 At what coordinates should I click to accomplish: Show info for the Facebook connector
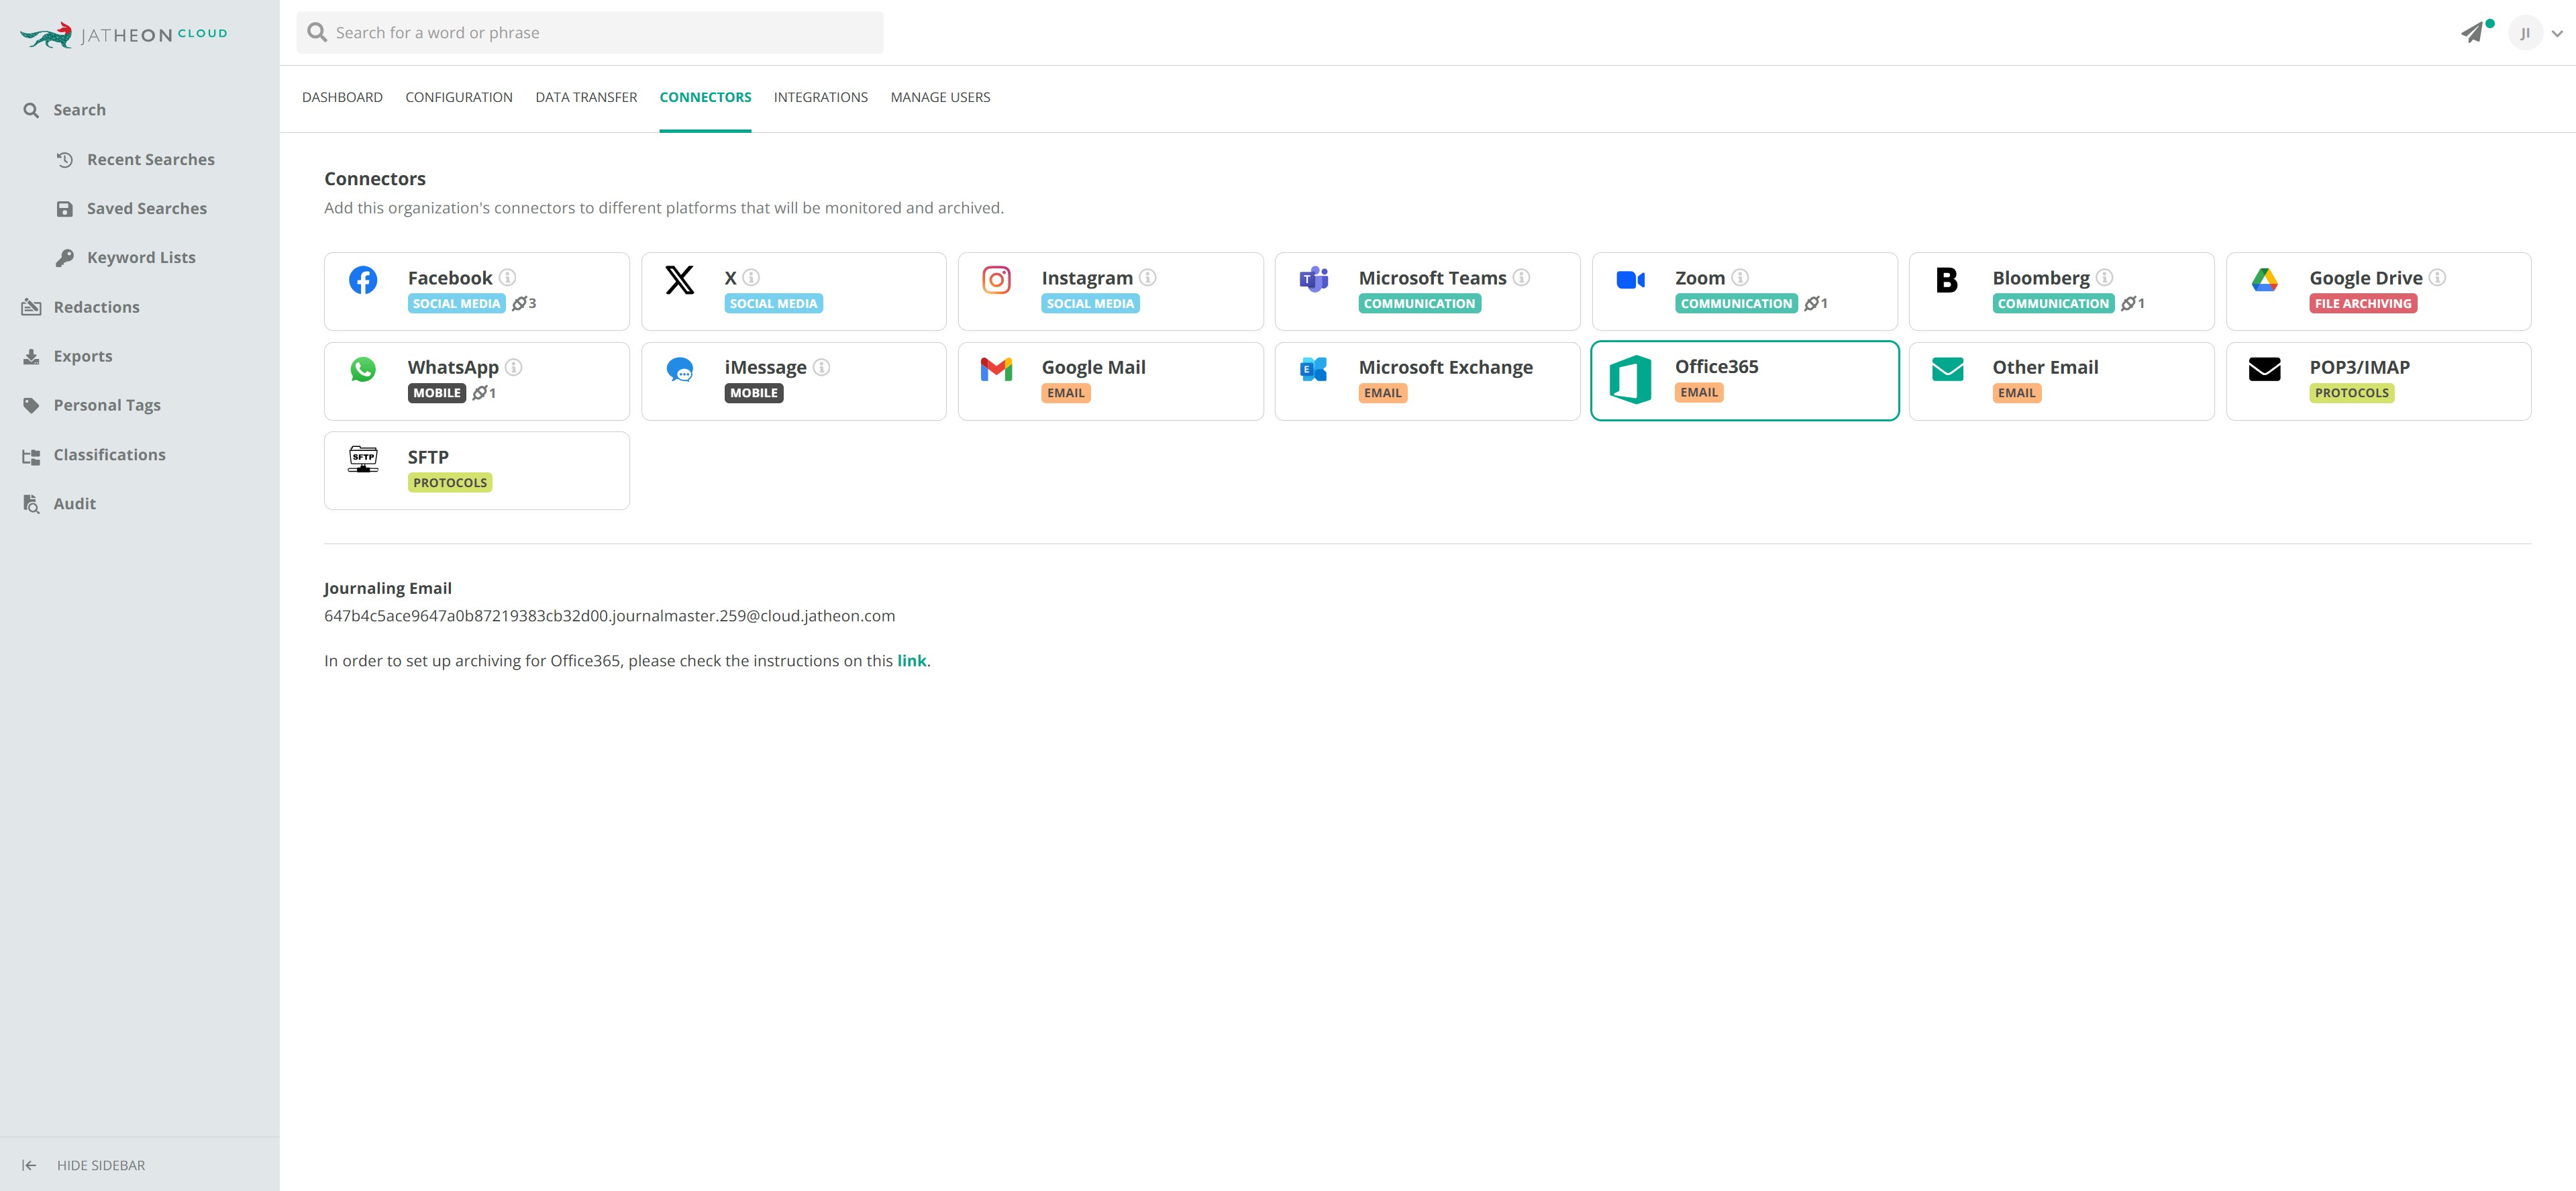click(x=508, y=277)
